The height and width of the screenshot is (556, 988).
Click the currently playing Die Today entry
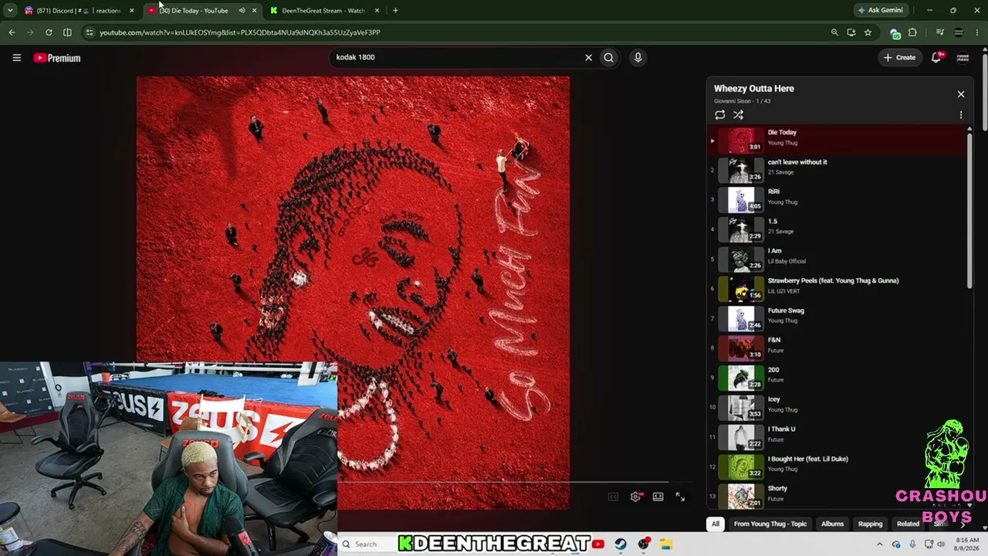(837, 141)
